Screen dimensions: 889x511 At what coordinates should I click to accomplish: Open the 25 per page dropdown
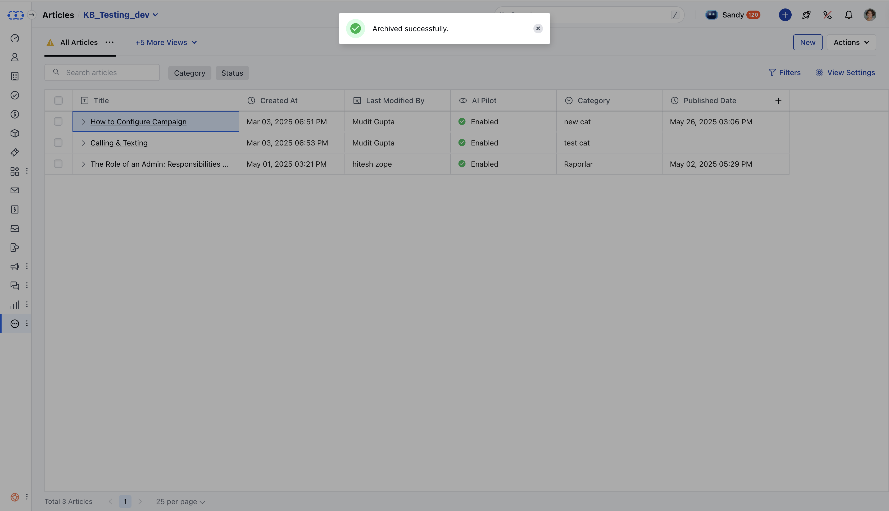click(180, 501)
